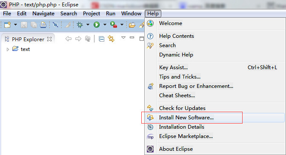Image resolution: width=286 pixels, height=155 pixels.
Task: Open Key Assist...
Action: [x=215, y=68]
